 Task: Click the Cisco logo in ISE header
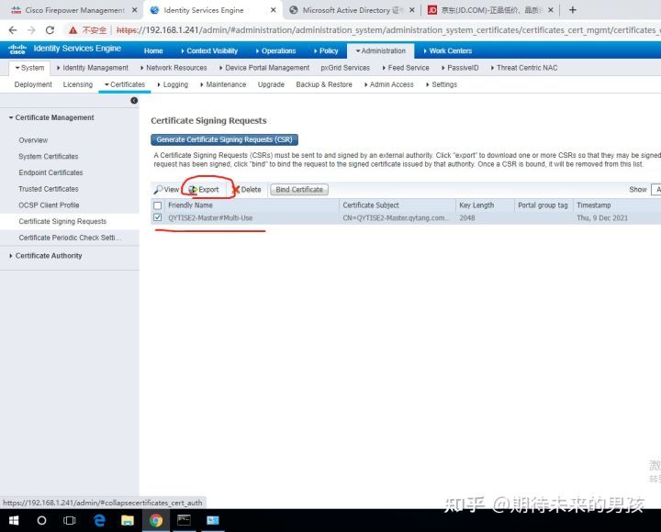(17, 50)
